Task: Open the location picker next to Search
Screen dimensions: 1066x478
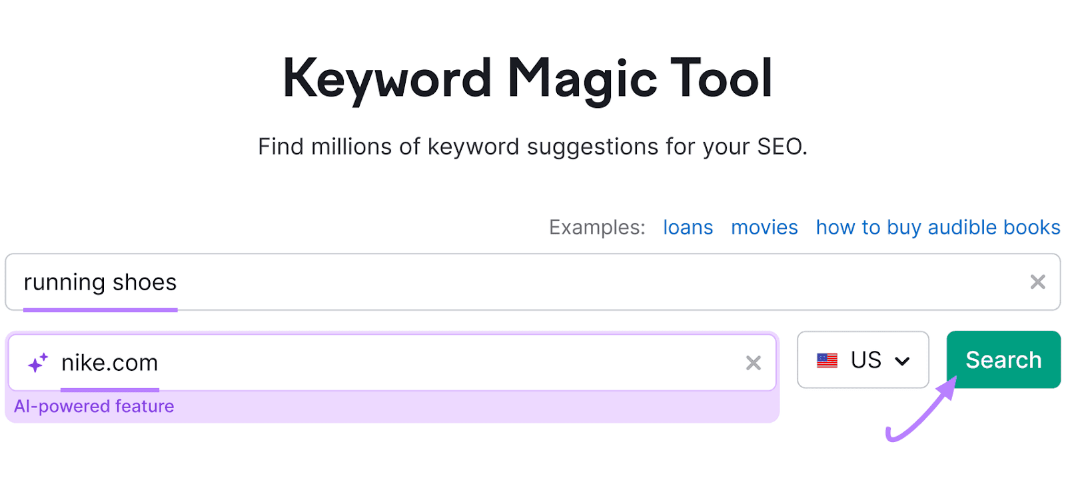Action: (863, 360)
